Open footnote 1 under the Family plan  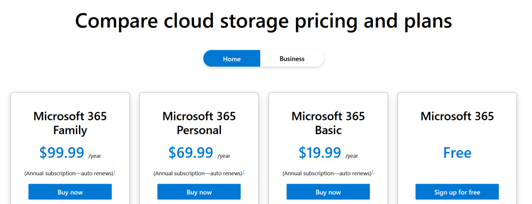click(x=114, y=172)
